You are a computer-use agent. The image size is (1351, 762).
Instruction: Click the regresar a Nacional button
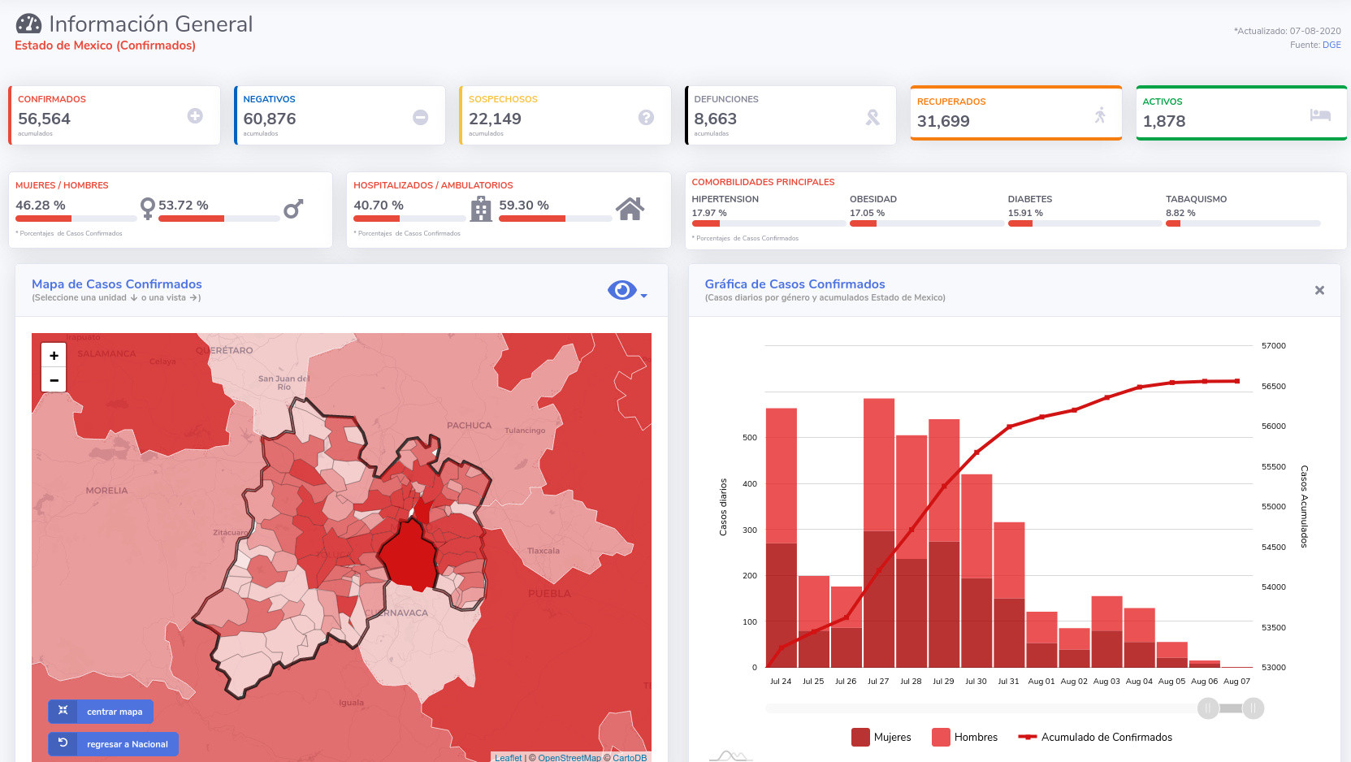pyautogui.click(x=113, y=744)
